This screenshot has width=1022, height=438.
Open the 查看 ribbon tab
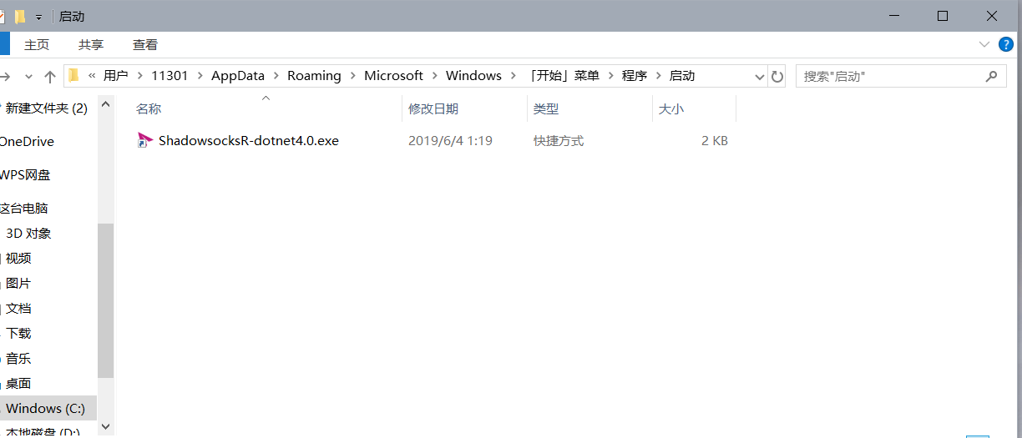[x=145, y=44]
